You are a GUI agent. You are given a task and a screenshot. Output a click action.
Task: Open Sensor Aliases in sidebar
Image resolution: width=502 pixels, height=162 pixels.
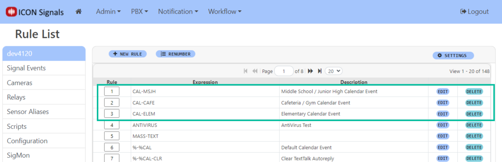44,112
